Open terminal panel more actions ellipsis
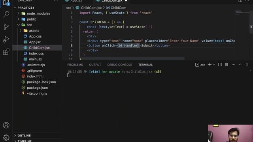This screenshot has height=142, width=253. [233, 65]
